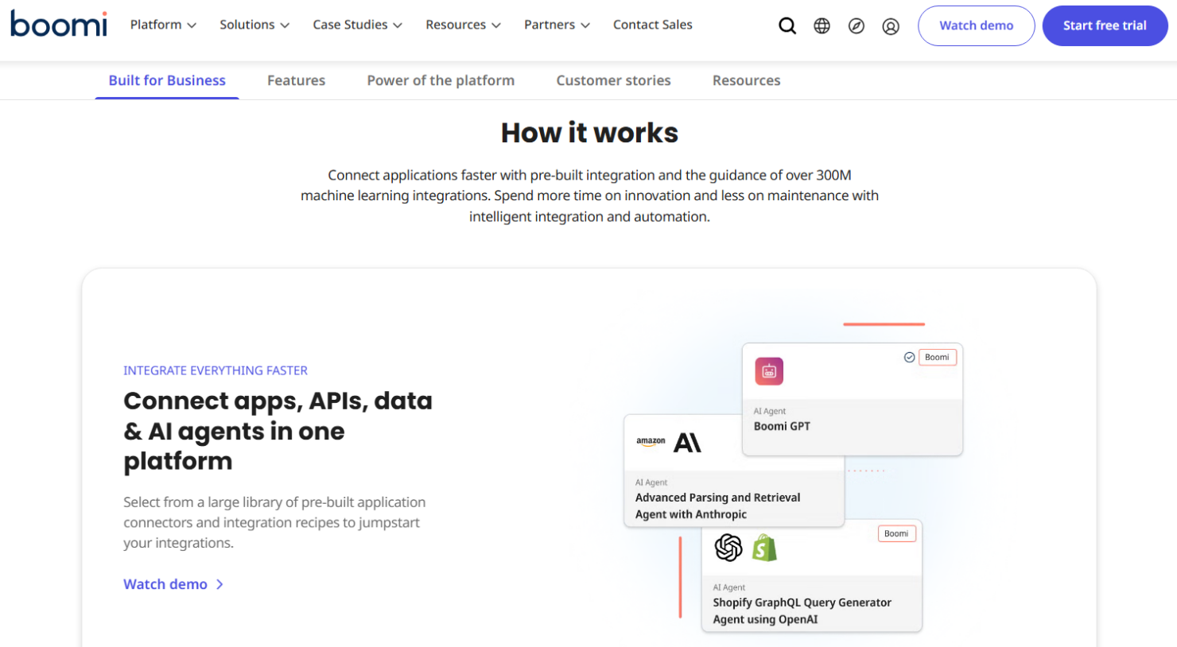Switch to the Features tab
The height and width of the screenshot is (647, 1177).
pos(296,80)
